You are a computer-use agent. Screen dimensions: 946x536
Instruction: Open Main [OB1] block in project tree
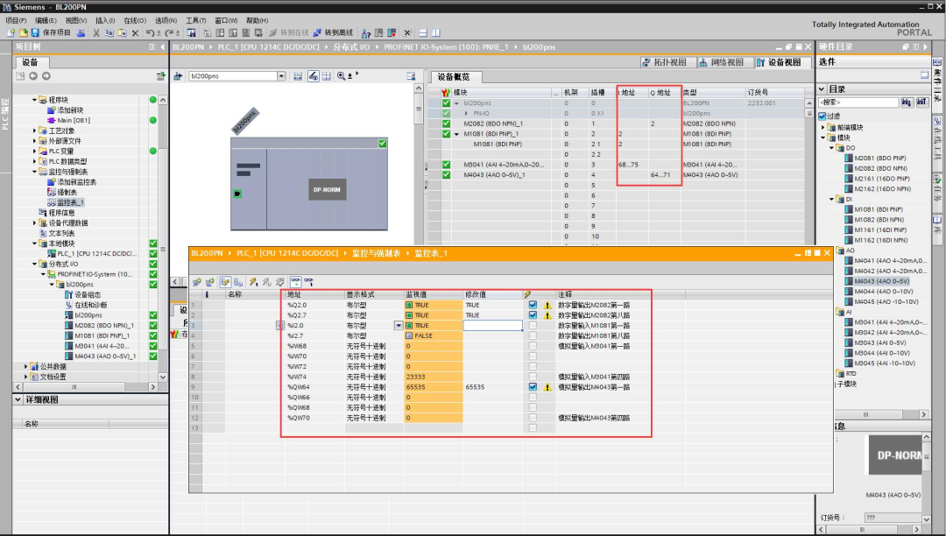click(74, 120)
